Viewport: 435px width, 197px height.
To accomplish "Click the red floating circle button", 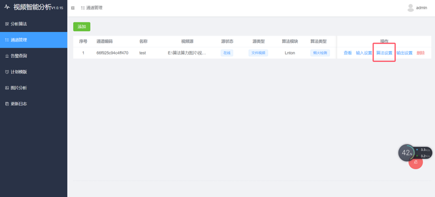I will [x=416, y=163].
